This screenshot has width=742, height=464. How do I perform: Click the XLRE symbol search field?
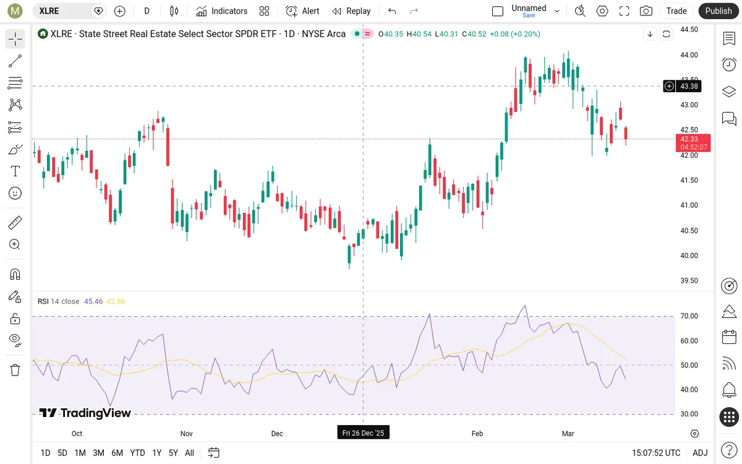click(x=69, y=11)
